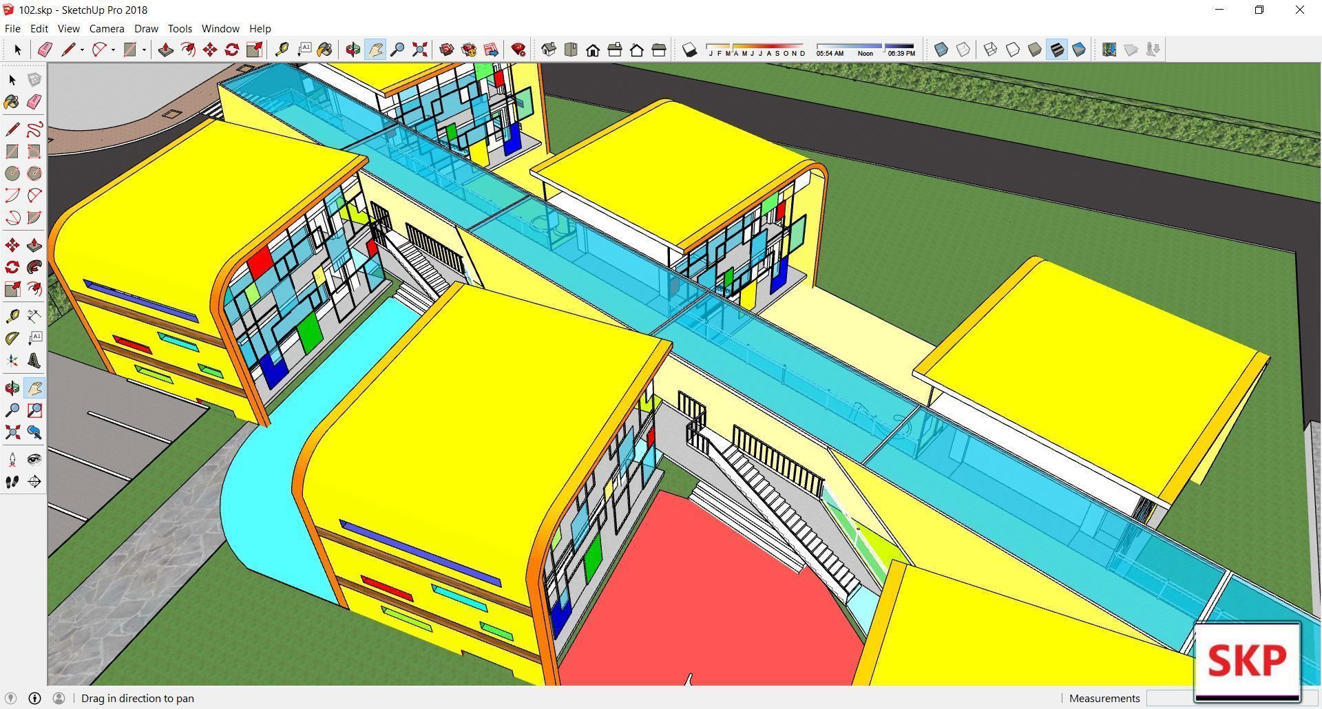The width and height of the screenshot is (1322, 709).
Task: Click the geo-location status bar icon
Action: 10,698
